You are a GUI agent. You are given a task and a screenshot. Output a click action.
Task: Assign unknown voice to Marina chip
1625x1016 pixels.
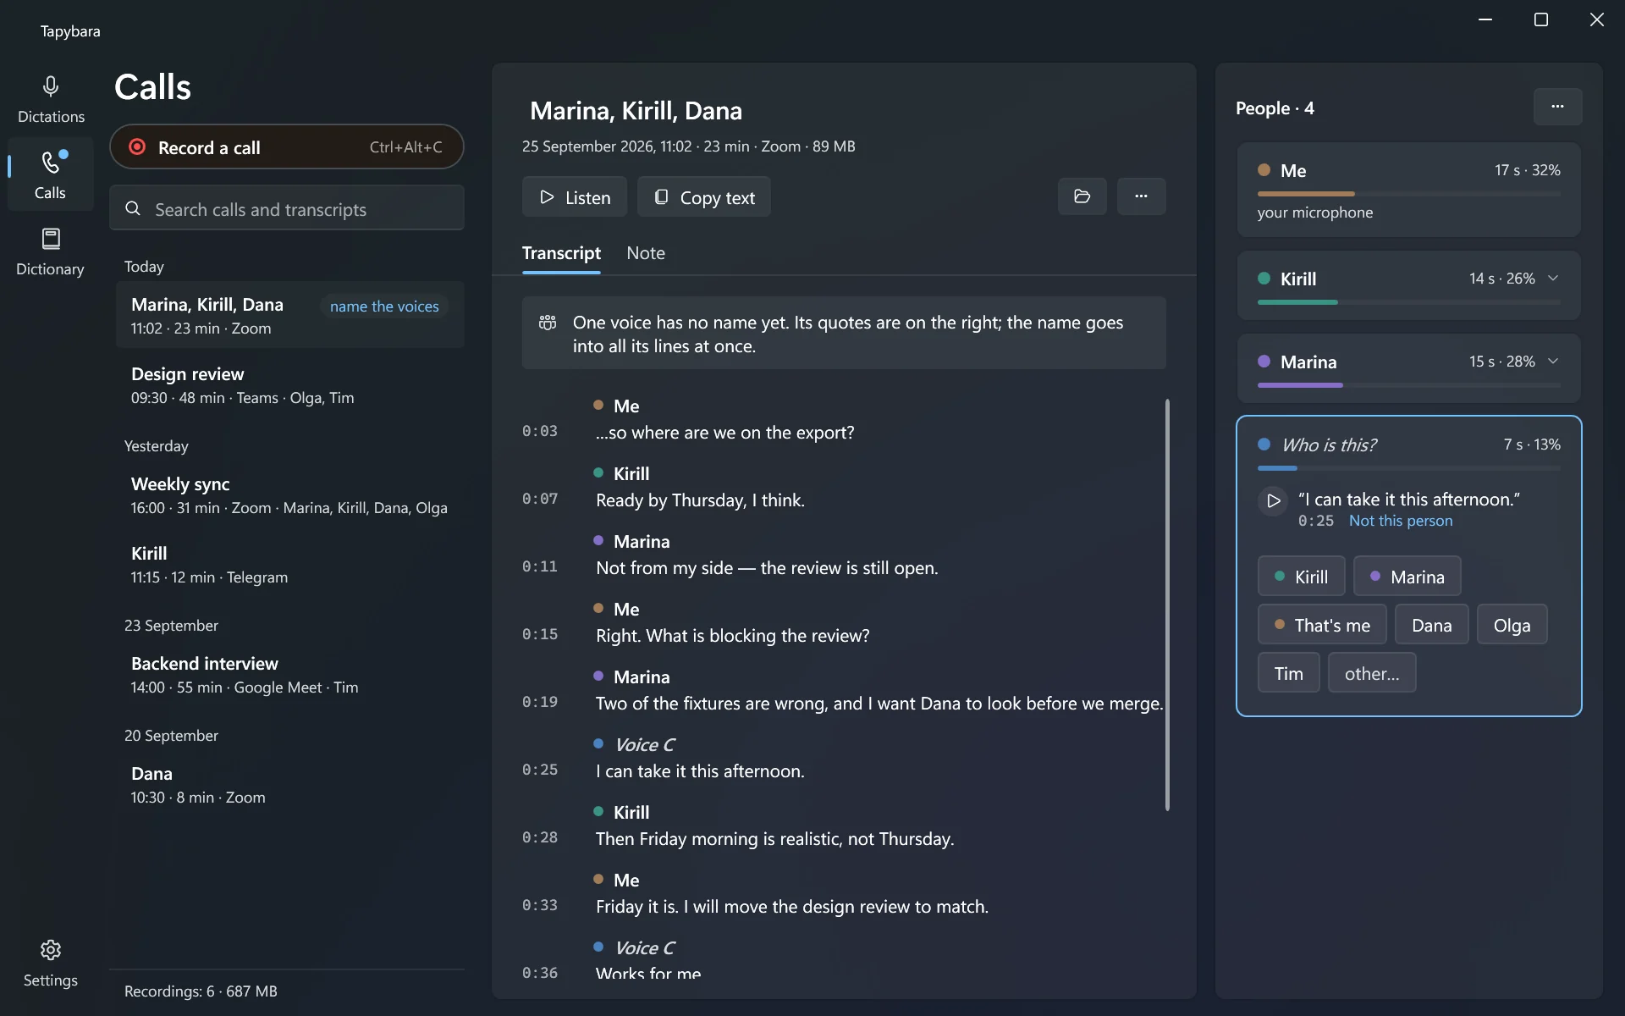tap(1407, 577)
